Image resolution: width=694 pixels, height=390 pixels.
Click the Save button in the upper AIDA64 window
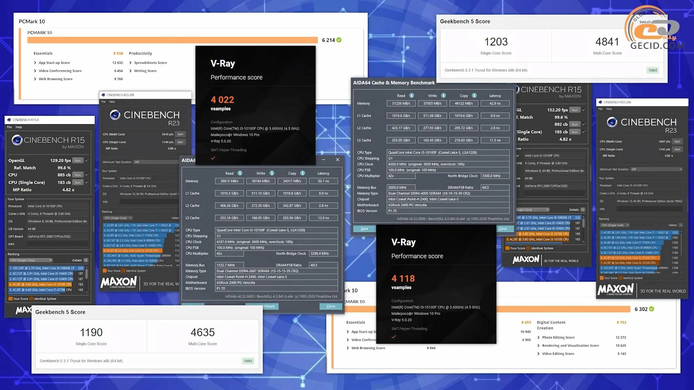pos(364,229)
